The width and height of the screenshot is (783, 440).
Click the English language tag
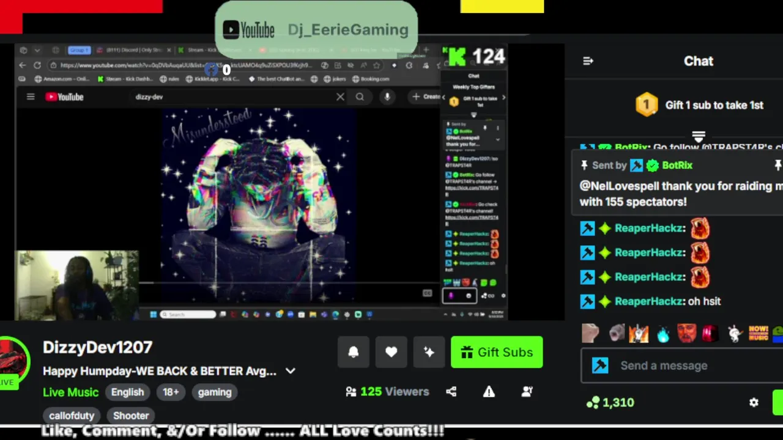[x=127, y=392]
